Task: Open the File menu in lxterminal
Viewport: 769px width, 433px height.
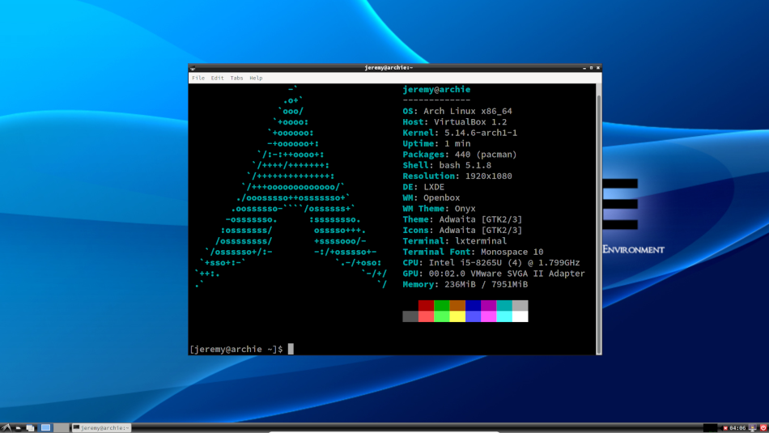Action: pyautogui.click(x=198, y=78)
